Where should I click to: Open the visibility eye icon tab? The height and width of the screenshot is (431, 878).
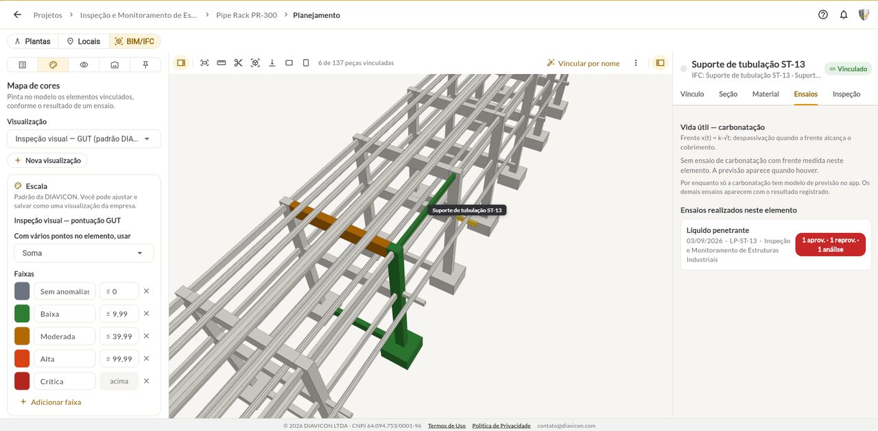coord(84,64)
